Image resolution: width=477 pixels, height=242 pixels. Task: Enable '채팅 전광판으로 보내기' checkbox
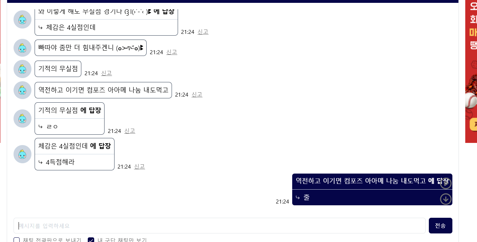(x=17, y=240)
